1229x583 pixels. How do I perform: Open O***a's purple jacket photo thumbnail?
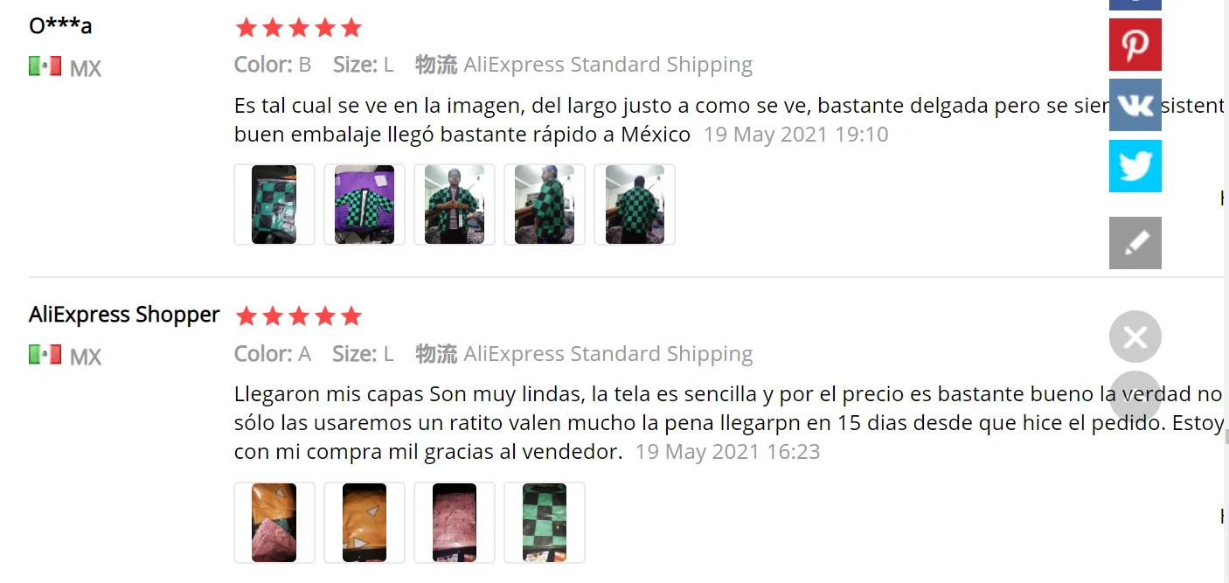[365, 205]
